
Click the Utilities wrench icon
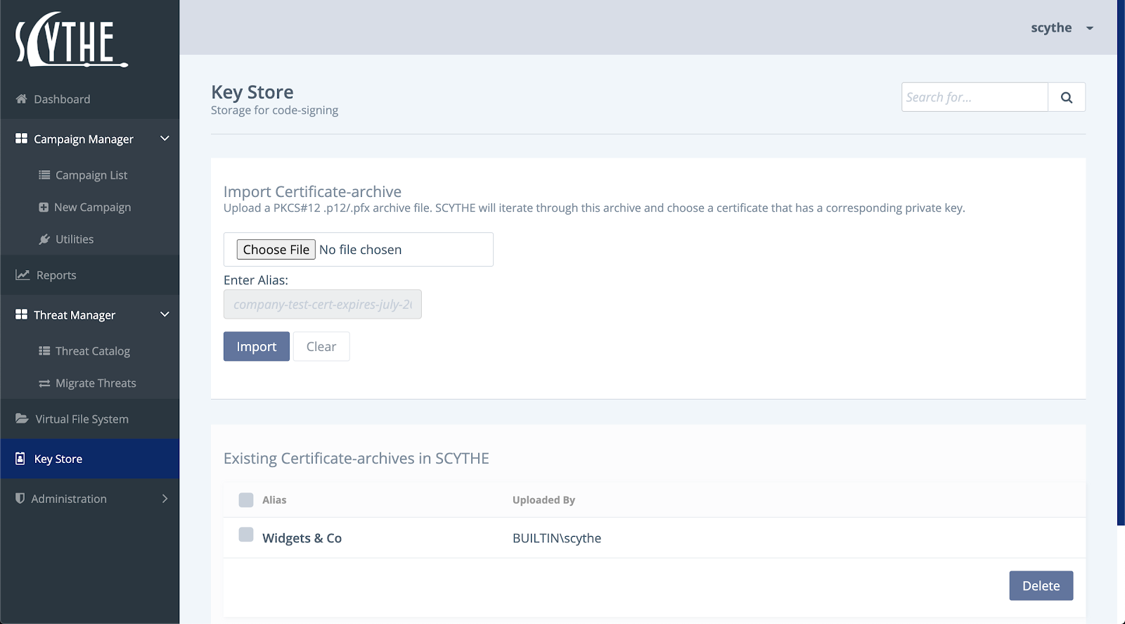pos(44,239)
